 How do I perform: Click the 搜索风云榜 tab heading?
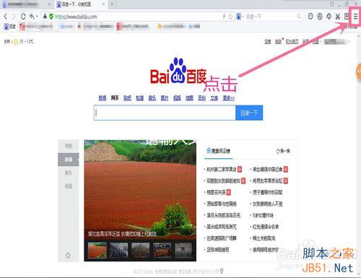[x=219, y=151]
